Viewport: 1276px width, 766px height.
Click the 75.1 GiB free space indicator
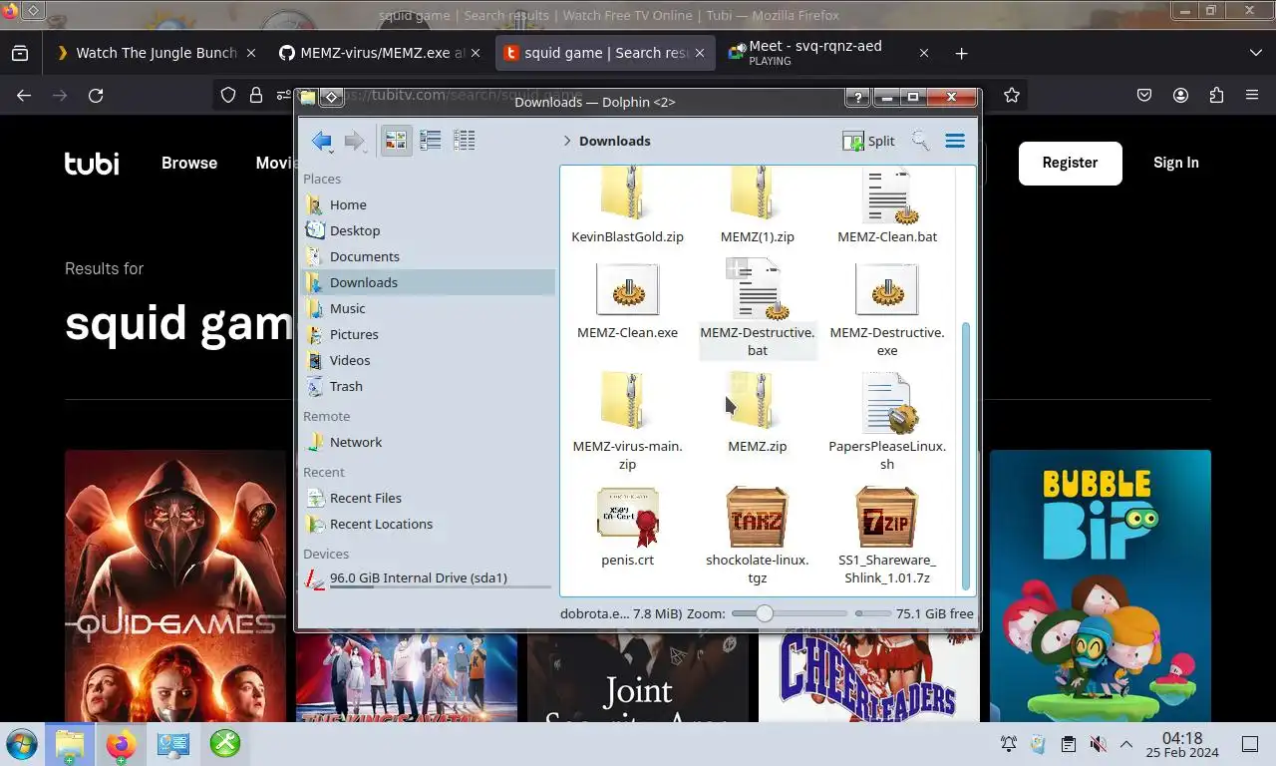(x=935, y=613)
